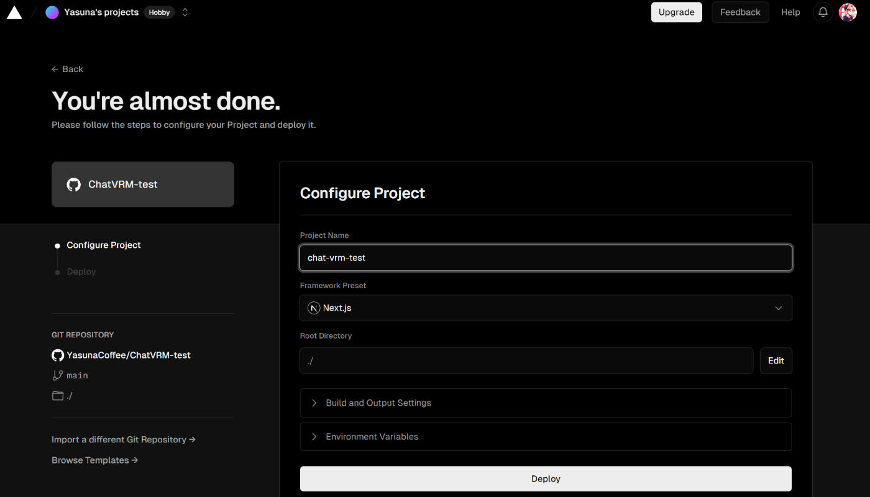870x497 pixels.
Task: Open Import a different Git Repository link
Action: 124,439
